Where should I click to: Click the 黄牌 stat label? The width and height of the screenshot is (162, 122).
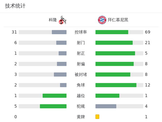click(81, 117)
